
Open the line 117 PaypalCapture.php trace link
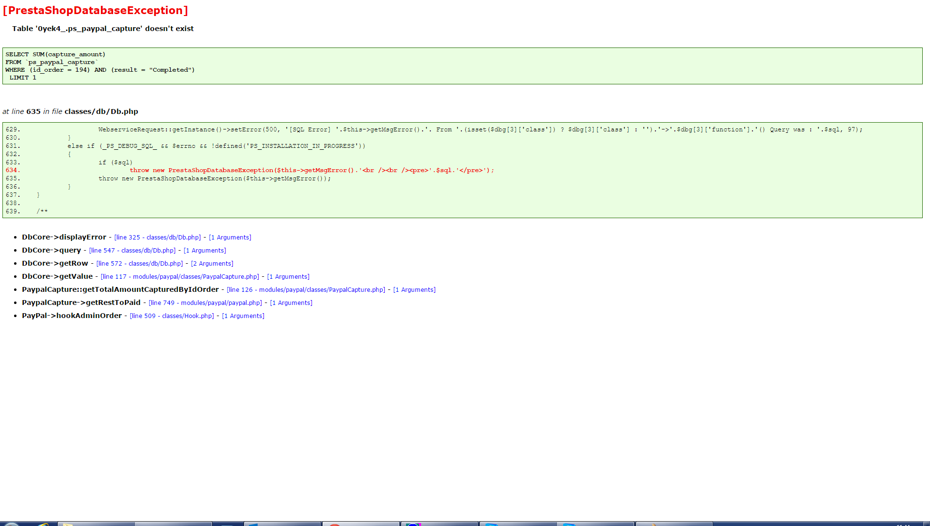click(x=180, y=277)
